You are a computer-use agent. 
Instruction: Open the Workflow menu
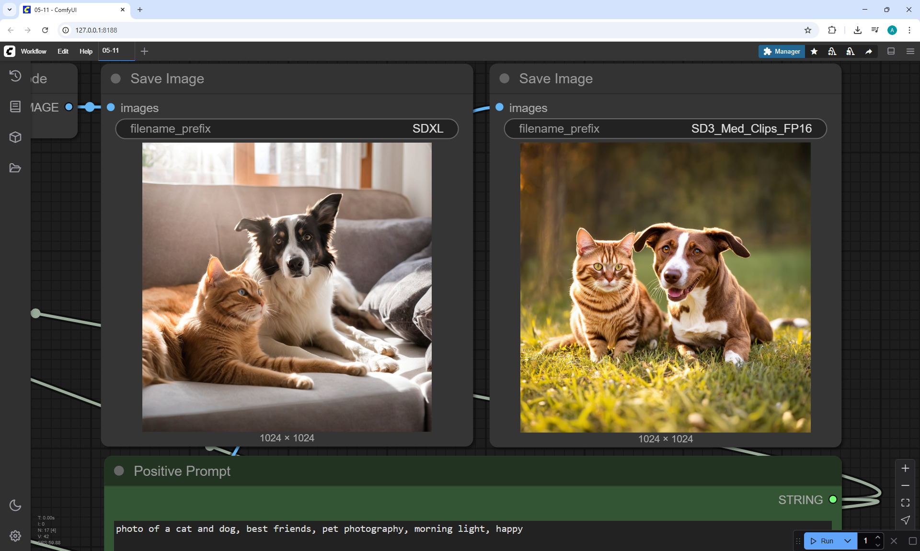34,51
